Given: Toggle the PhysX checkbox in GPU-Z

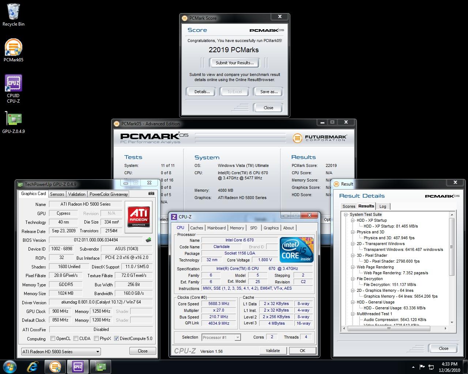Looking at the screenshot, I should [96, 339].
